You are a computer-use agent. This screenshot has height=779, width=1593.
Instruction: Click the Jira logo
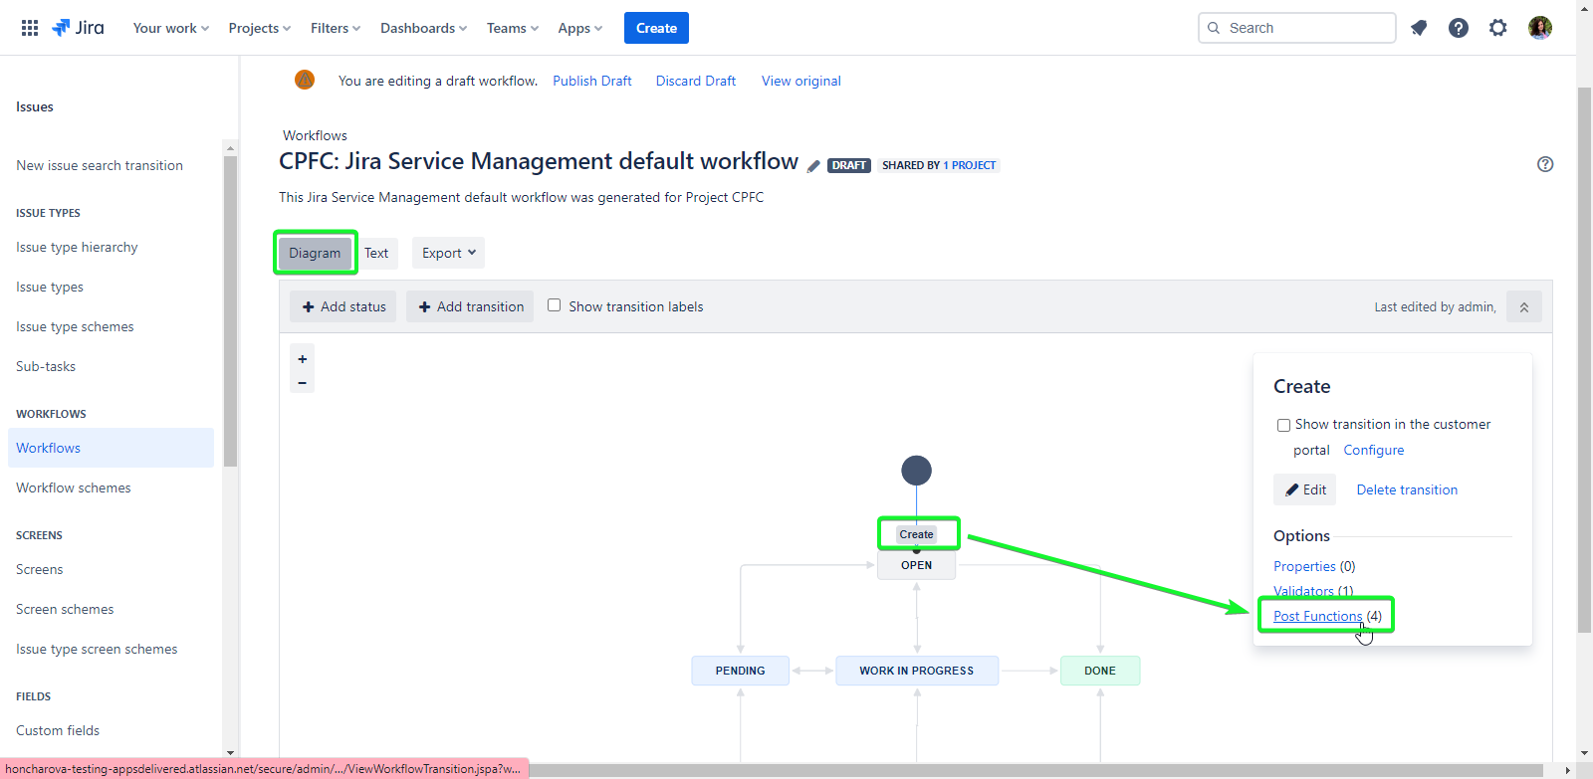pyautogui.click(x=78, y=28)
